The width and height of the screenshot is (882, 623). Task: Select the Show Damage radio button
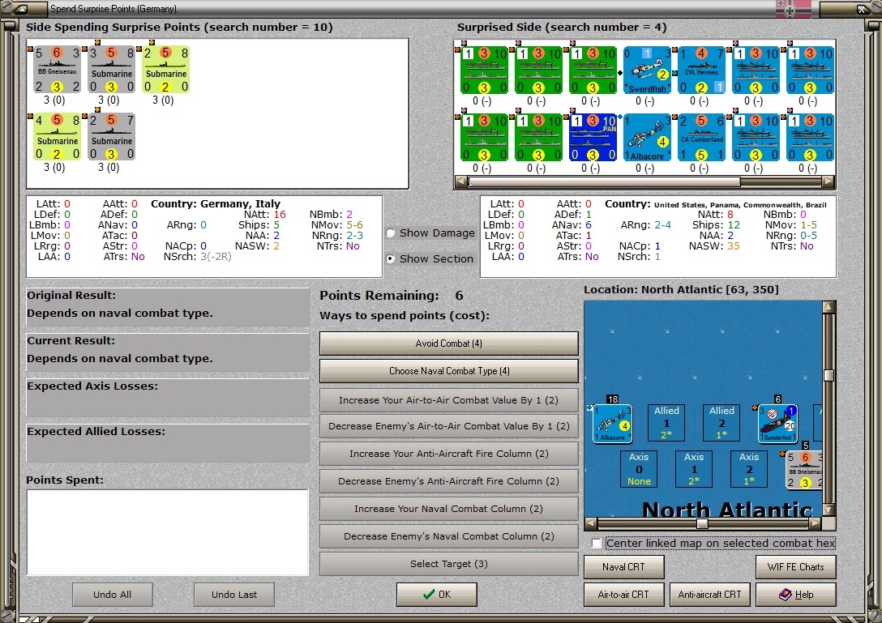click(392, 233)
